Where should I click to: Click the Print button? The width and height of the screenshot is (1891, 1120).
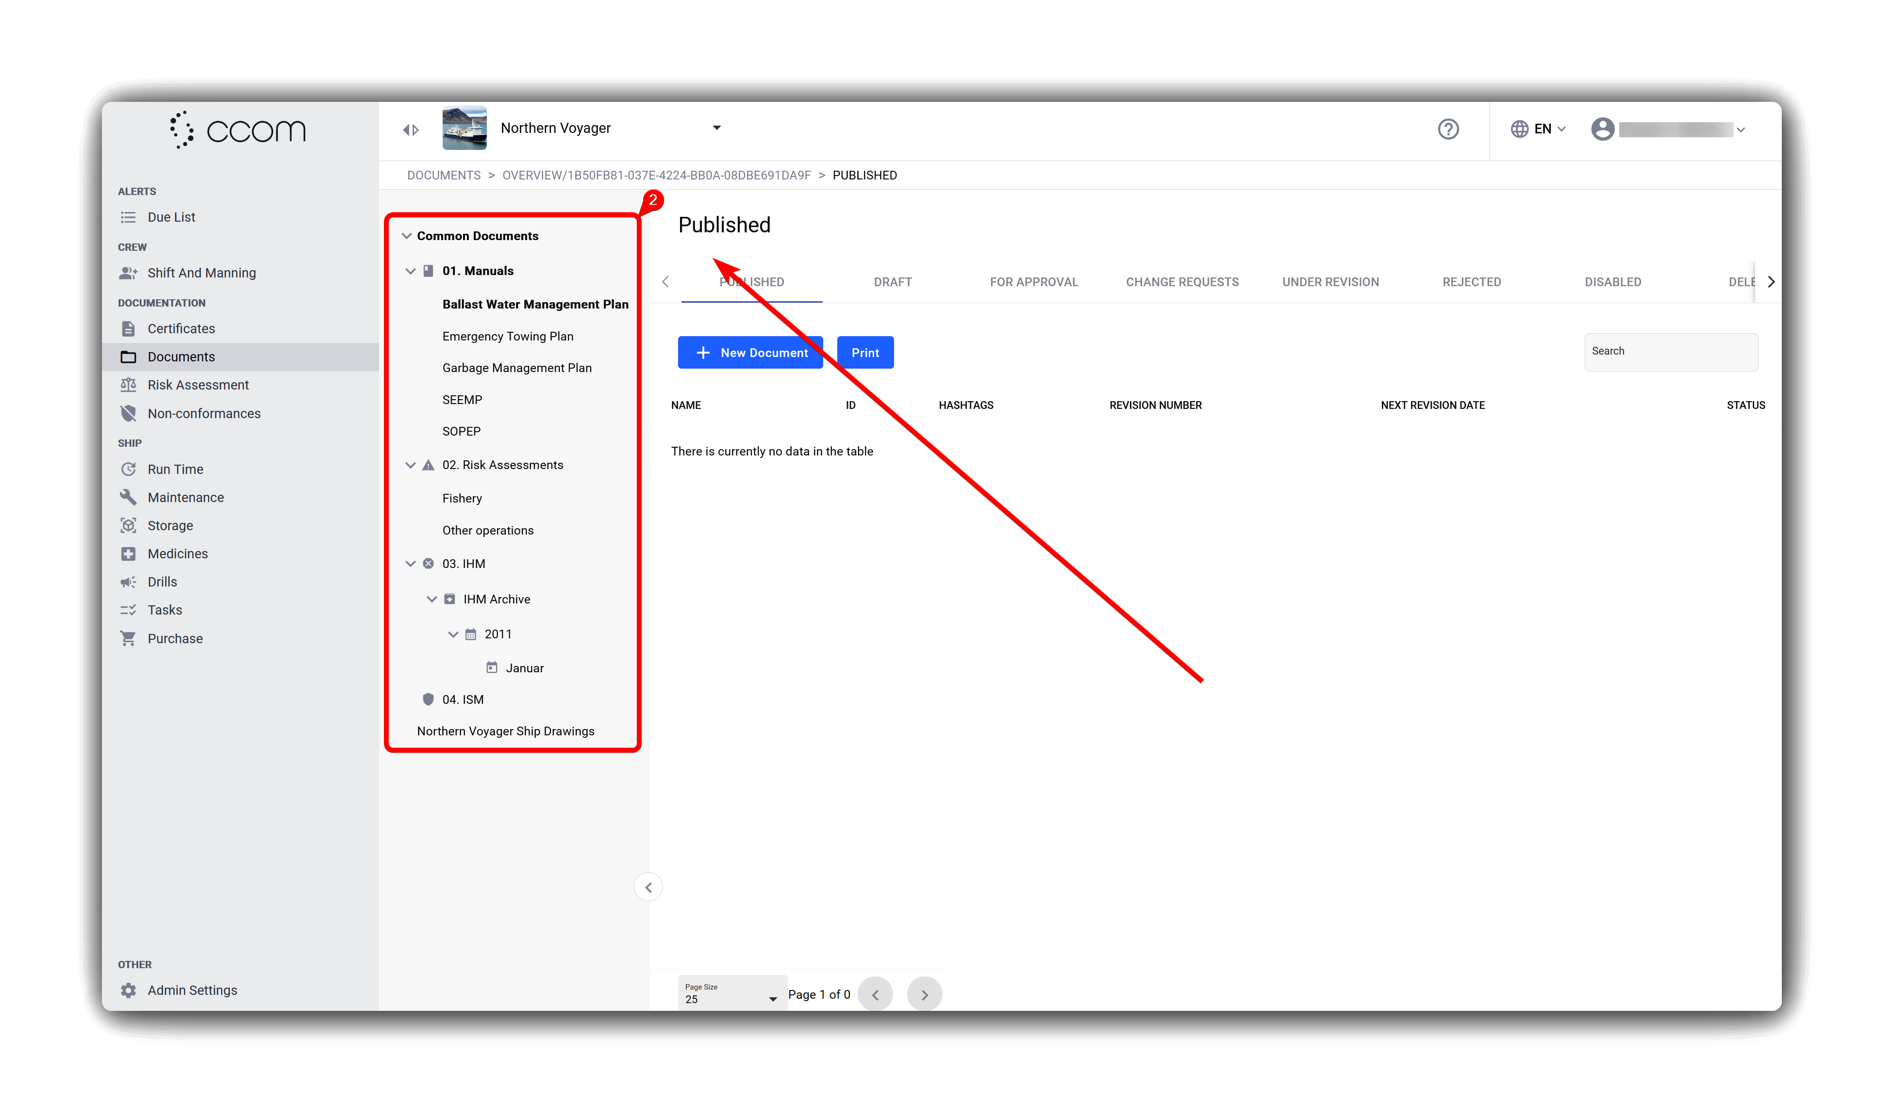[x=865, y=353]
